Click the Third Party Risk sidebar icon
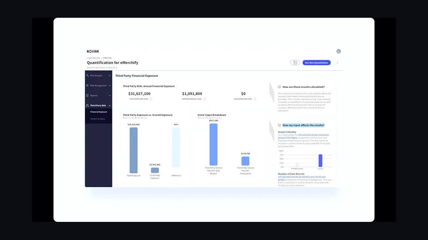This screenshot has width=428, height=240. [87, 105]
